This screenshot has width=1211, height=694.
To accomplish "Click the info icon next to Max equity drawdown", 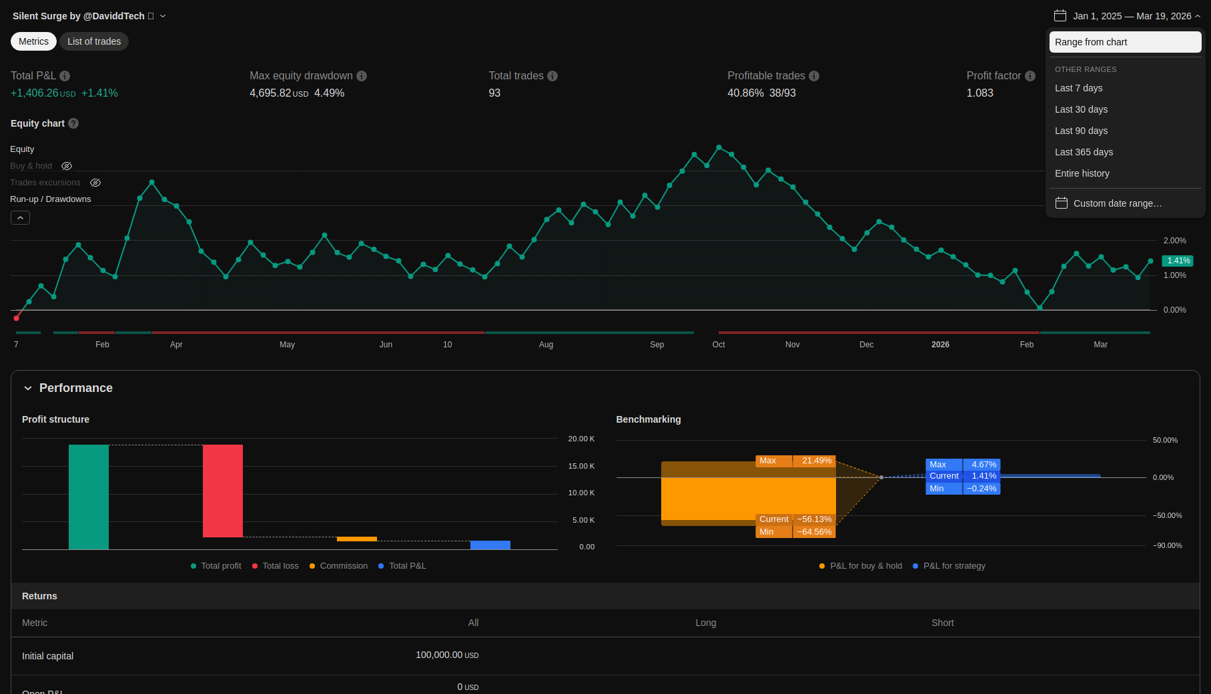I will pos(362,76).
